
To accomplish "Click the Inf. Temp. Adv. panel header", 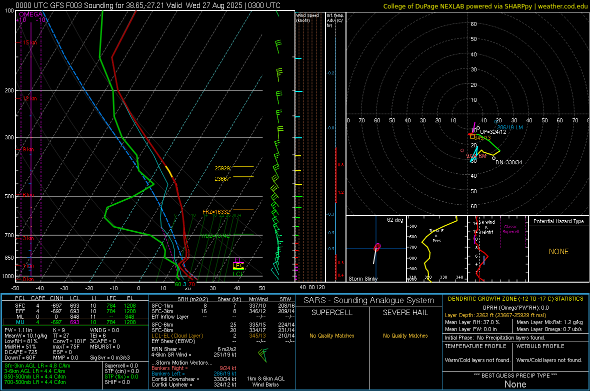I will 335,20.
